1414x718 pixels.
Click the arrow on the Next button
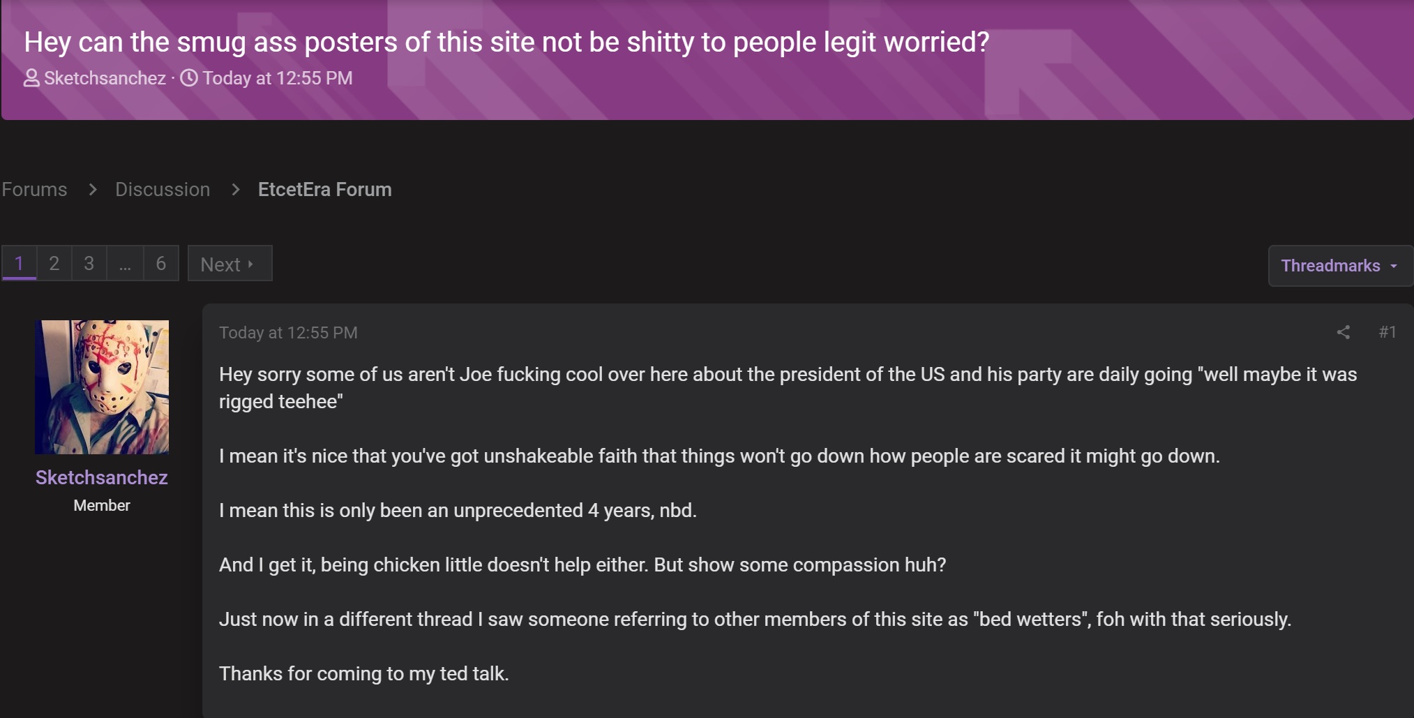(250, 264)
